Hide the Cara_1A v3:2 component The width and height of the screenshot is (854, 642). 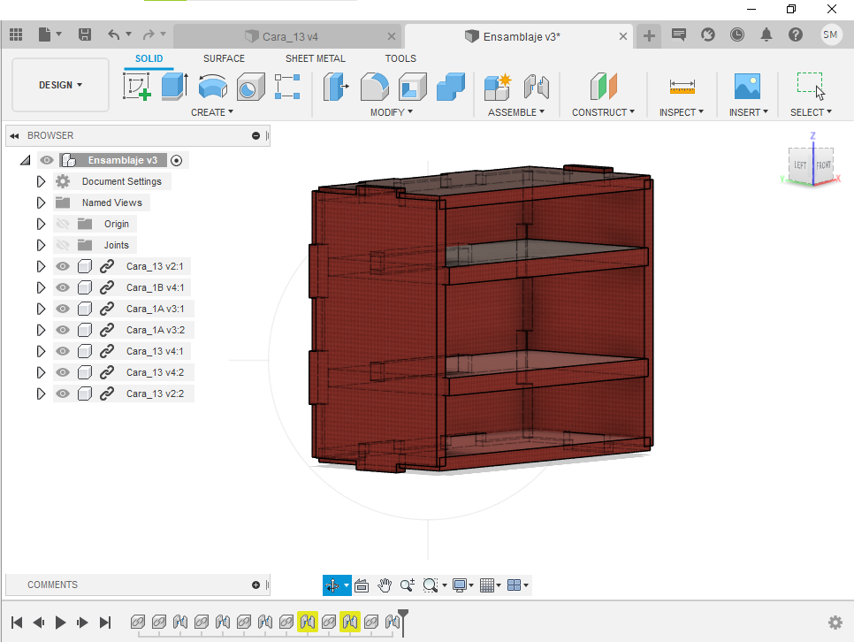pos(63,330)
